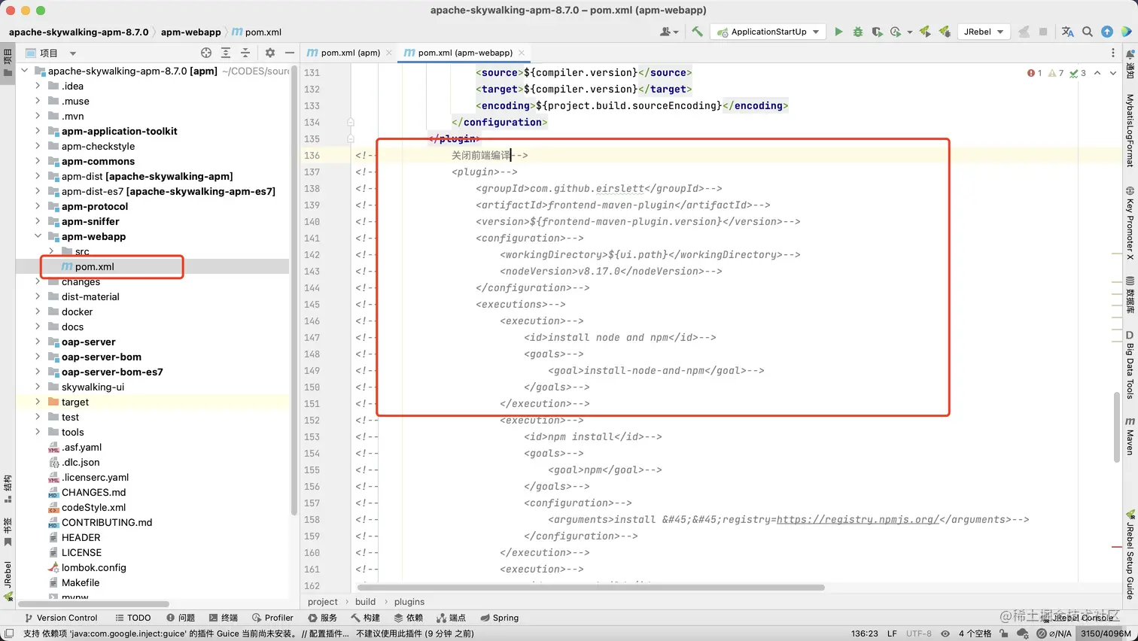
Task: Click the apm-webapp breadcrumb in navigation bar
Action: pyautogui.click(x=190, y=32)
